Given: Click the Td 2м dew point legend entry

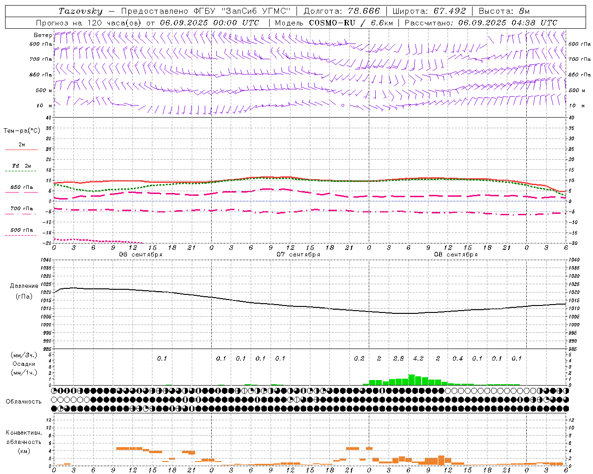Looking at the screenshot, I should 21,166.
